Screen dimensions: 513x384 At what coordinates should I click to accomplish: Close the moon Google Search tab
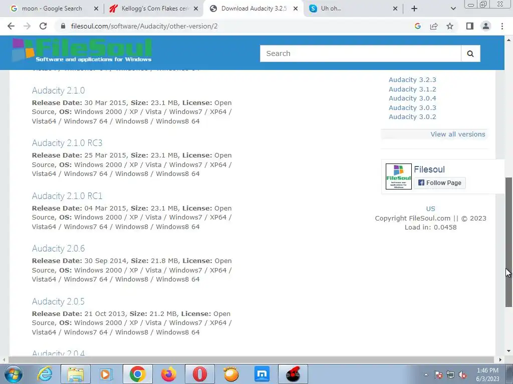click(x=96, y=9)
